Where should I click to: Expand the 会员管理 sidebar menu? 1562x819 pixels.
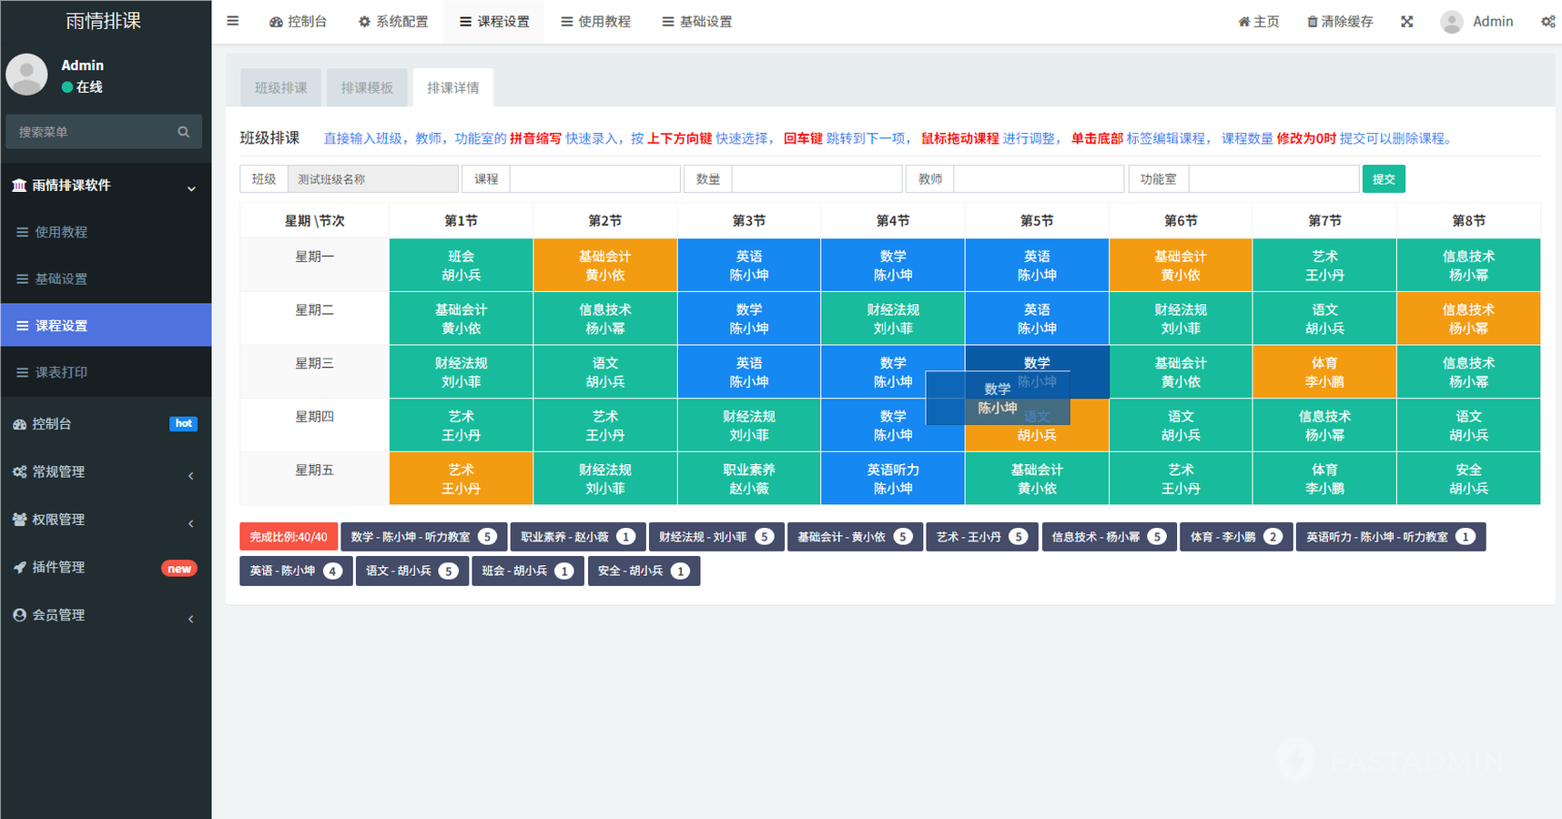[x=191, y=618]
